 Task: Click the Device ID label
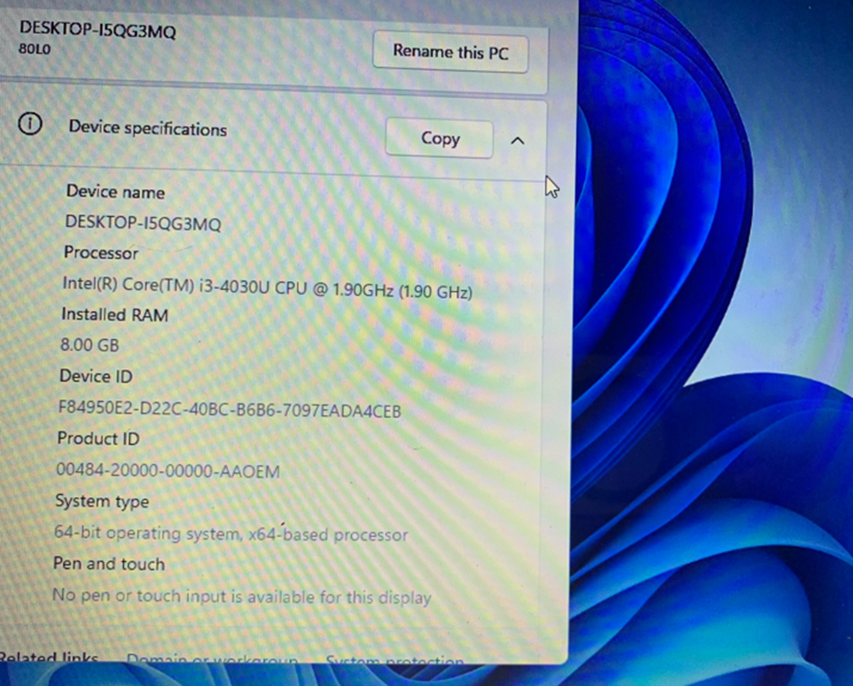(x=96, y=376)
